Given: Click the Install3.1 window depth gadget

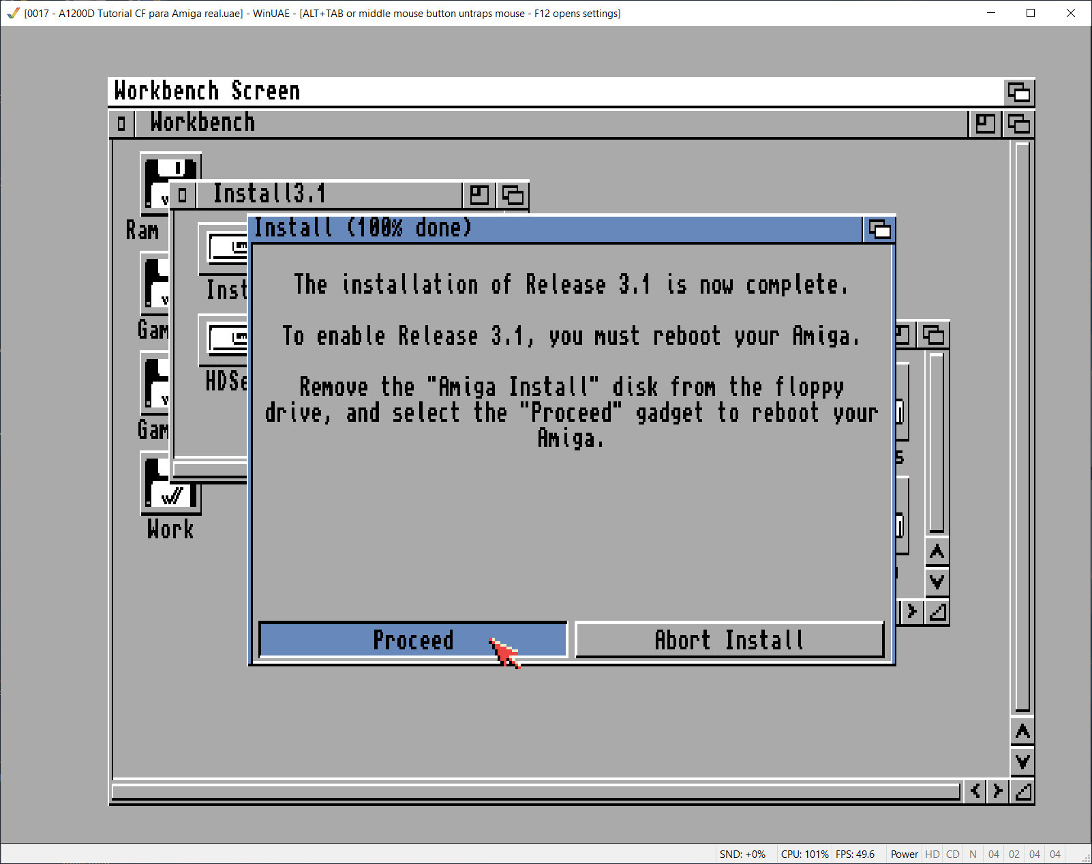Looking at the screenshot, I should click(x=513, y=195).
